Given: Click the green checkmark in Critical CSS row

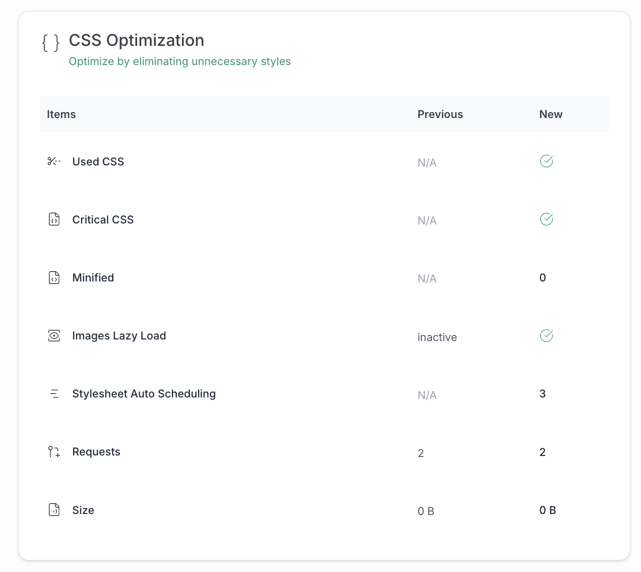Looking at the screenshot, I should [x=546, y=219].
